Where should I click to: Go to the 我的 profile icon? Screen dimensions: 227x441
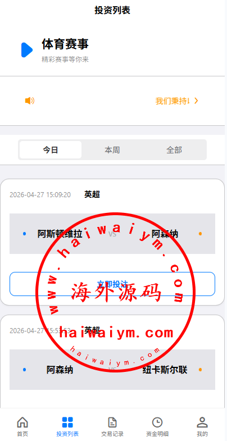tap(202, 422)
